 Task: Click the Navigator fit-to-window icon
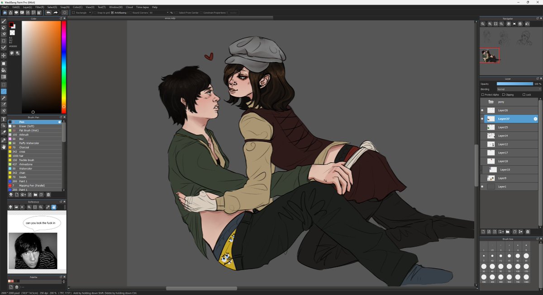pos(496,24)
